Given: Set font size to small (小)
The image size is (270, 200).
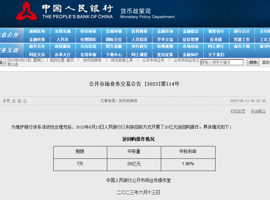Looking at the screenshot, I should pyautogui.click(x=25, y=101).
